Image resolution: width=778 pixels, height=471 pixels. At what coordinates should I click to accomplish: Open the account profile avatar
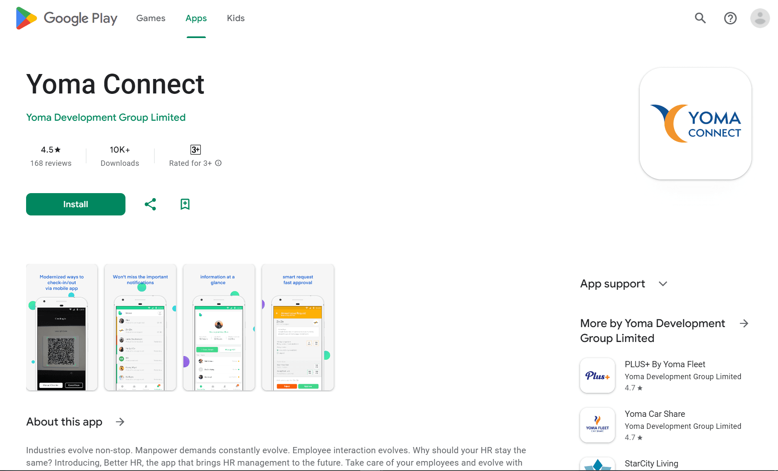pyautogui.click(x=760, y=18)
